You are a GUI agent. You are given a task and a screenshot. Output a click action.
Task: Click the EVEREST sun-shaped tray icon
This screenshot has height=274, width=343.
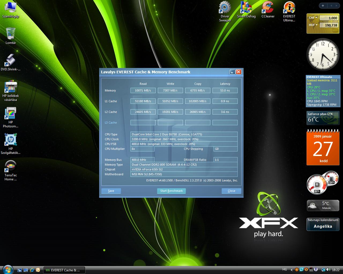[x=297, y=270]
